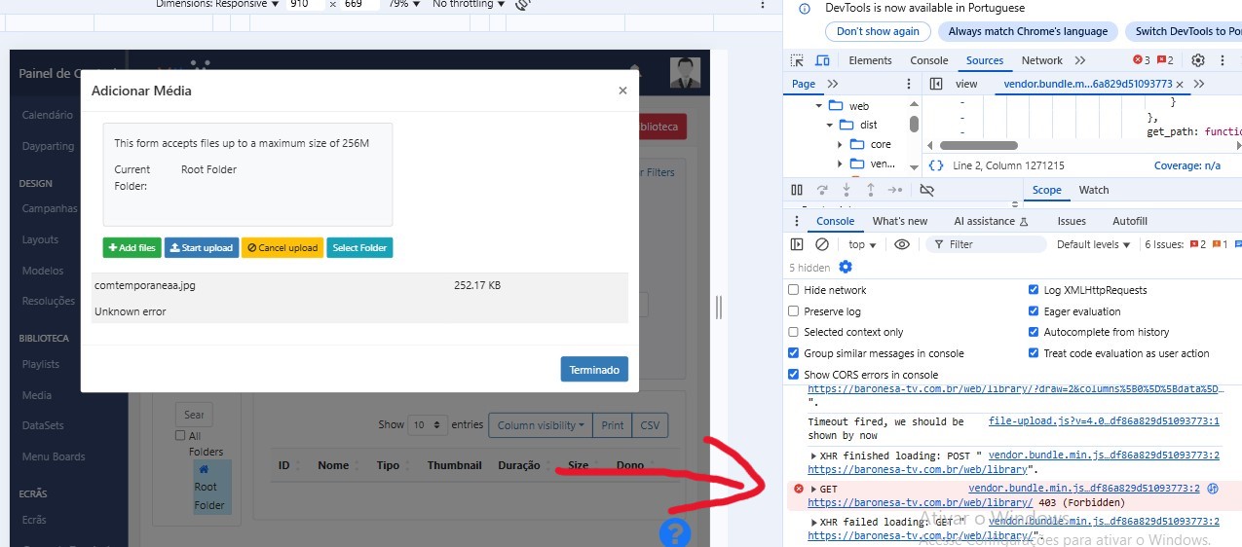
Task: Click the live expression eye icon
Action: [902, 244]
